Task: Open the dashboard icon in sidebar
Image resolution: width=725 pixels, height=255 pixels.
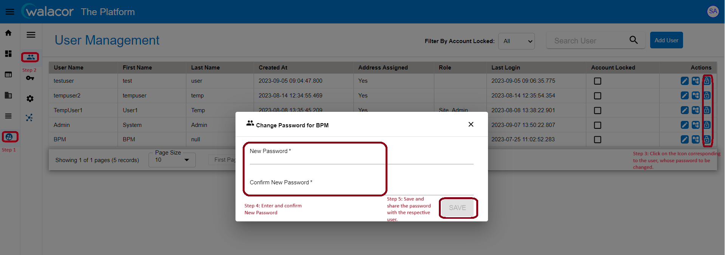Action: 8,54
